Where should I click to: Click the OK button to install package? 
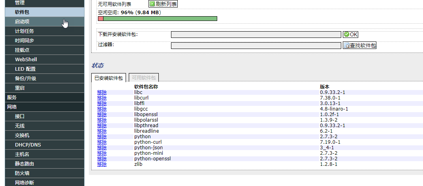[350, 34]
